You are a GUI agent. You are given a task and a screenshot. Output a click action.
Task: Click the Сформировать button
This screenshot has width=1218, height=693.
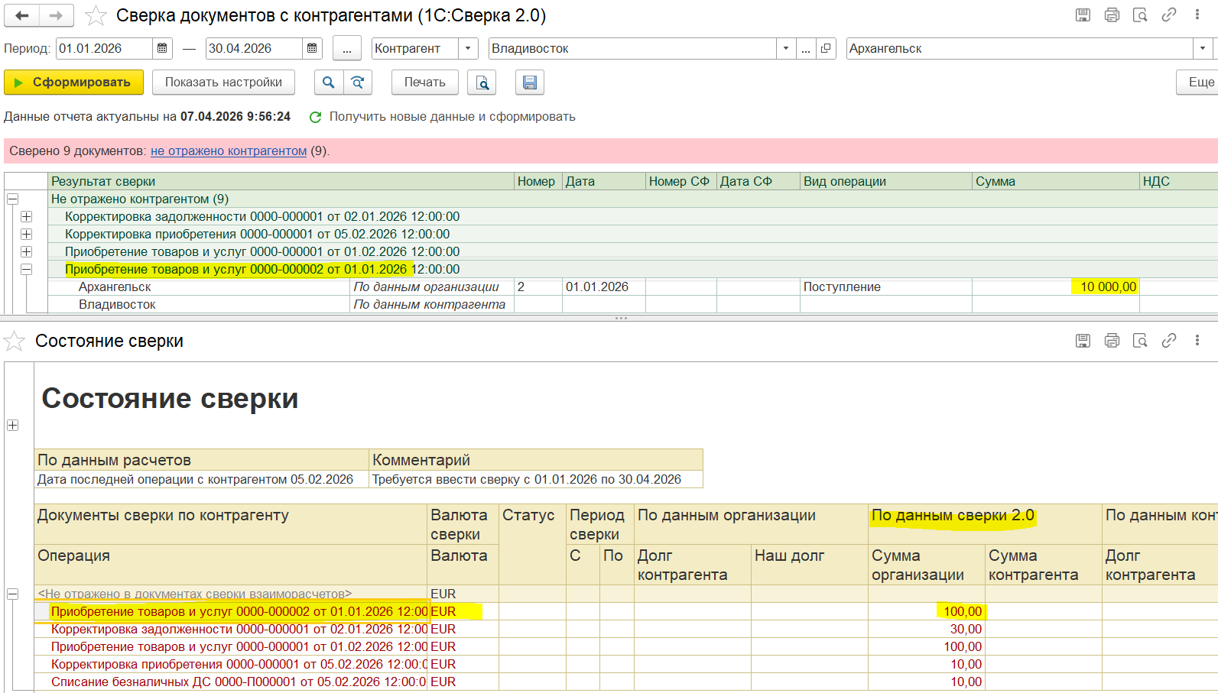click(x=73, y=83)
